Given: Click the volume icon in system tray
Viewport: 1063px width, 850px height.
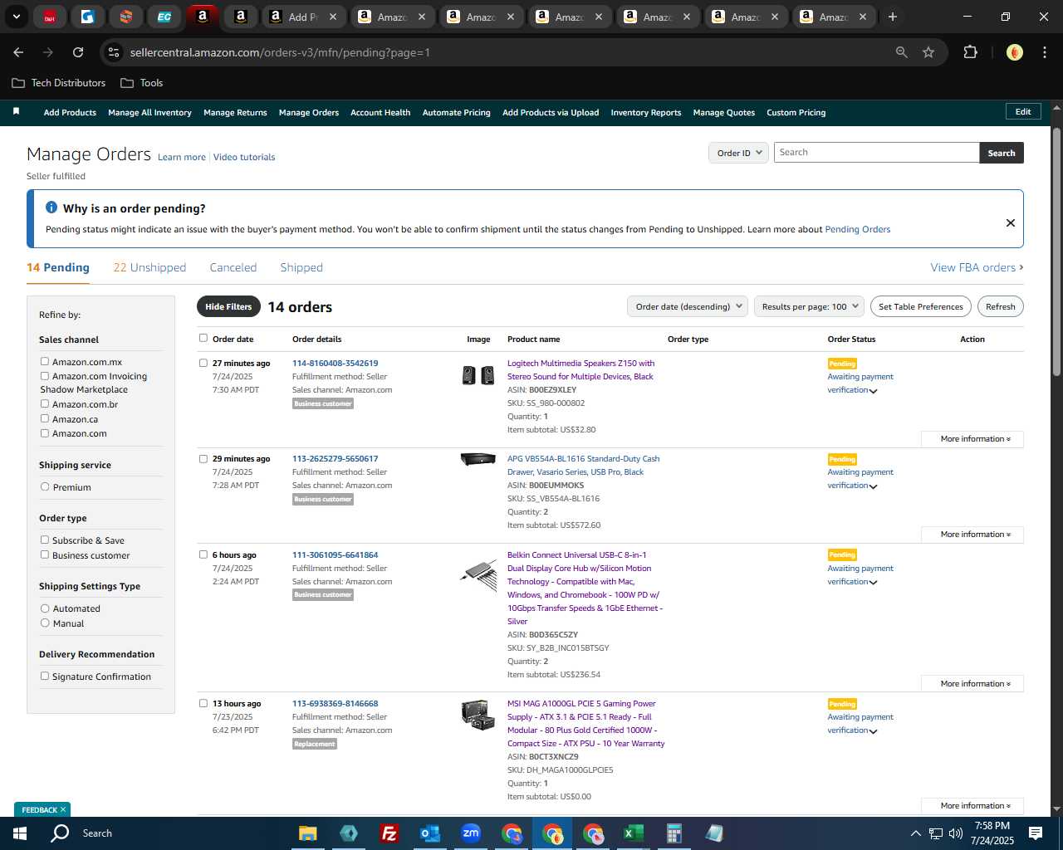Looking at the screenshot, I should (956, 833).
